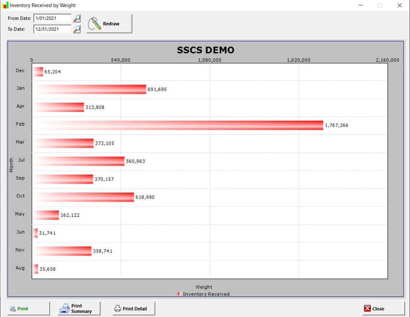The height and width of the screenshot is (317, 410).
Task: Click the app icon in the title bar
Action: 5,5
